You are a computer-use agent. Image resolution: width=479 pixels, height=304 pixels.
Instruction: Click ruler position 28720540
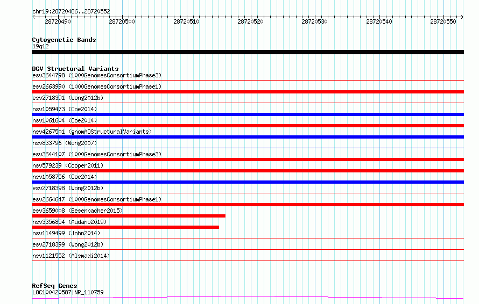coord(379,21)
